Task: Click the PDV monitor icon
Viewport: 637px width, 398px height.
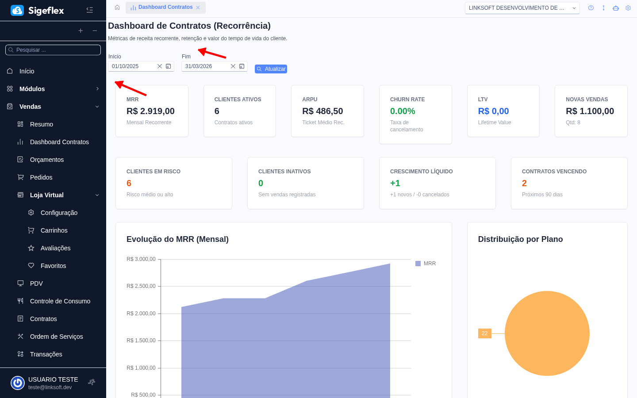Action: [20, 283]
